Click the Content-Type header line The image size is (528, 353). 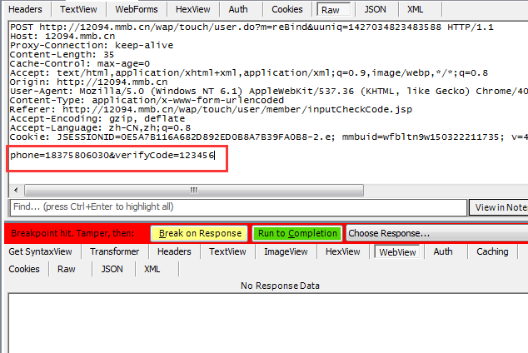pos(147,100)
